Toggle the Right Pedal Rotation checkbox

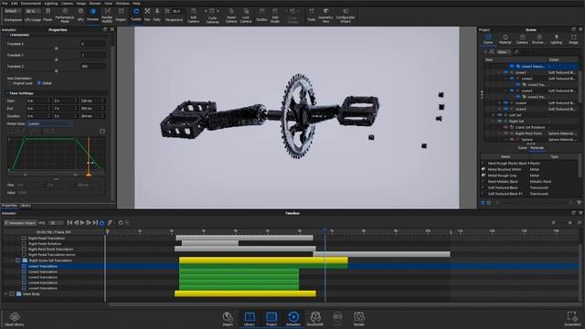(24, 244)
